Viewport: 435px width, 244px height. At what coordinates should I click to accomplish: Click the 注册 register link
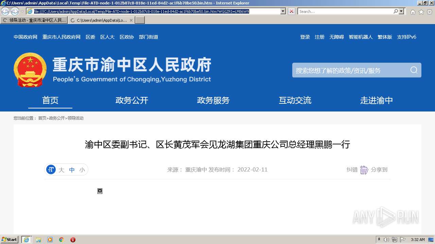point(319,37)
